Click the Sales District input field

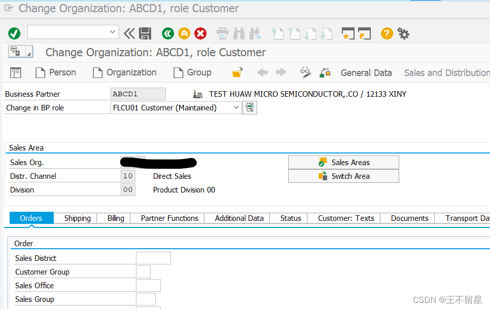153,258
